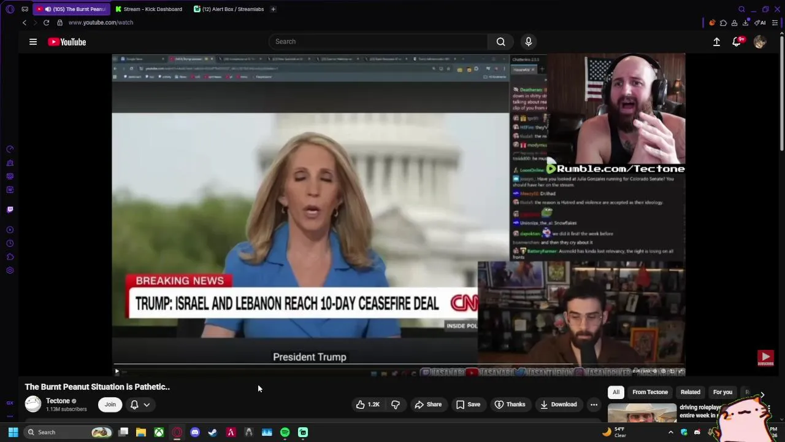The width and height of the screenshot is (785, 442).
Task: Click the address bar URL youtube.com/watch
Action: [x=101, y=23]
